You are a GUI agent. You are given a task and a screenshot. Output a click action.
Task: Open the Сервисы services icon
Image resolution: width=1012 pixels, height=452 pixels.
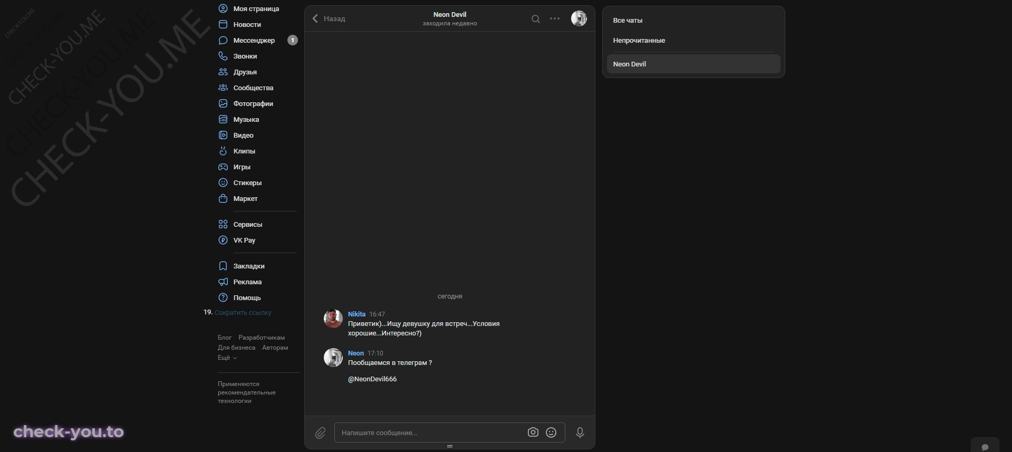(x=223, y=224)
